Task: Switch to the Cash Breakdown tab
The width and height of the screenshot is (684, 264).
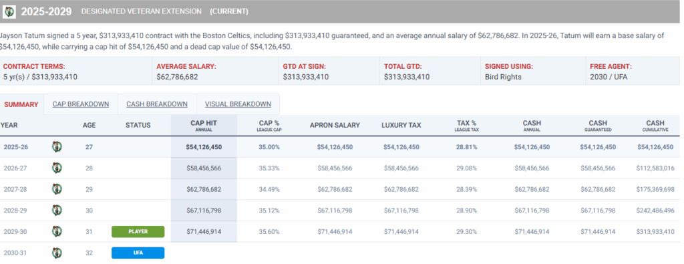Action: click(x=157, y=104)
